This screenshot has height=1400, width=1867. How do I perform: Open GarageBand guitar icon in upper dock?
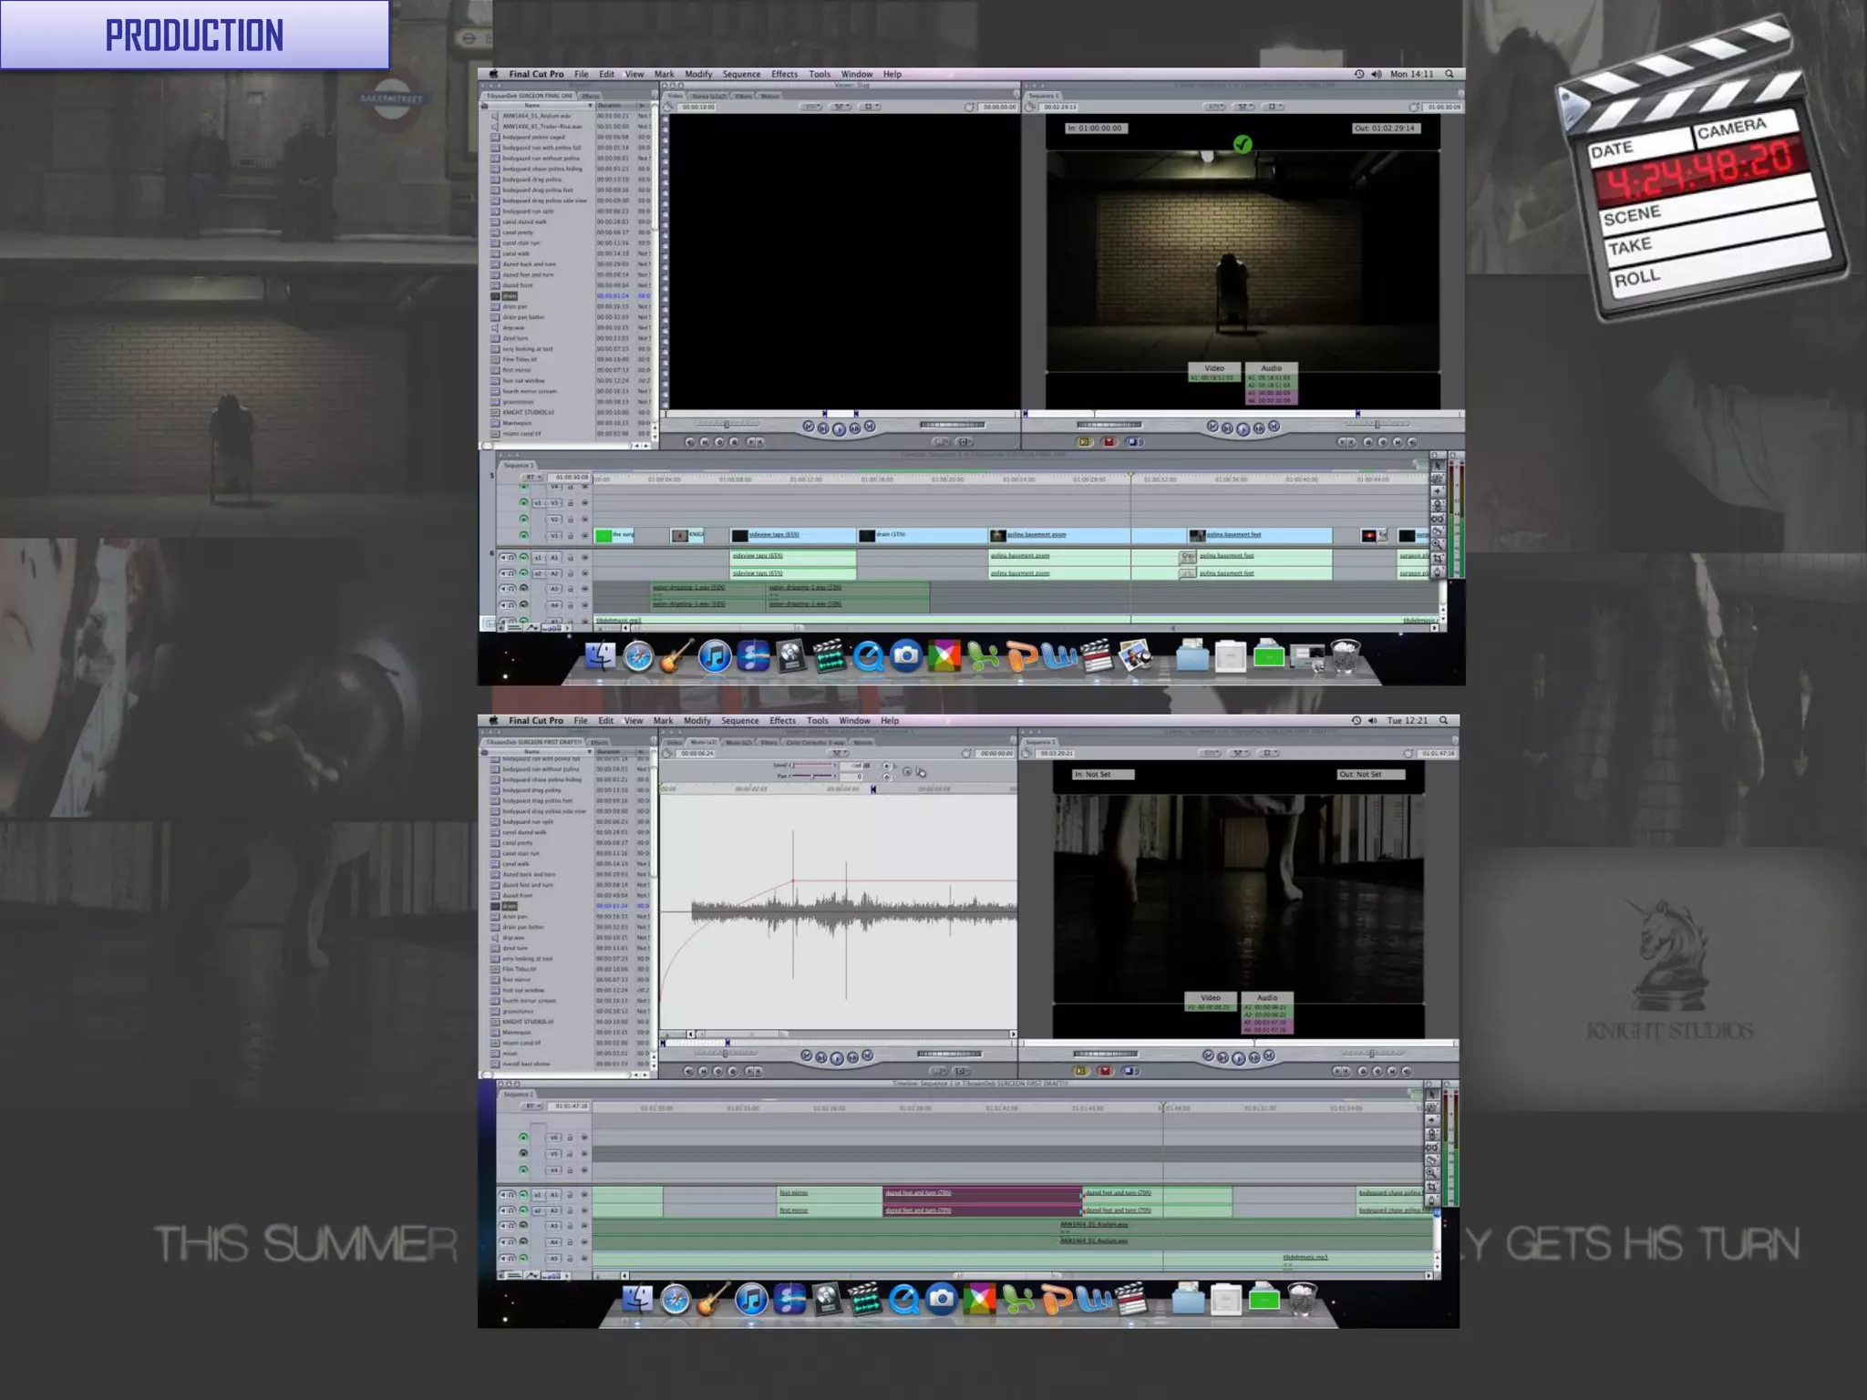[676, 656]
